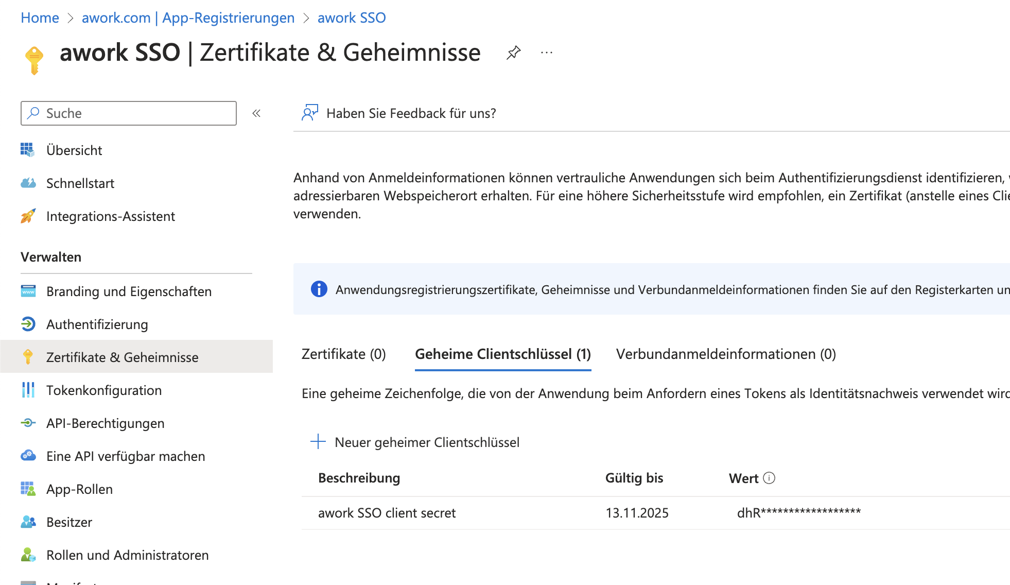Click the Verwalten section heading
The height and width of the screenshot is (585, 1010).
tap(51, 257)
